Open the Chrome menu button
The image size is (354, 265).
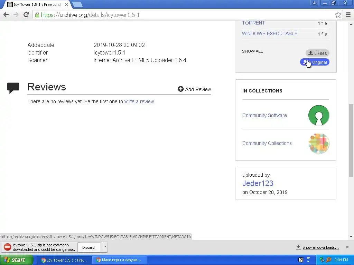click(x=348, y=15)
